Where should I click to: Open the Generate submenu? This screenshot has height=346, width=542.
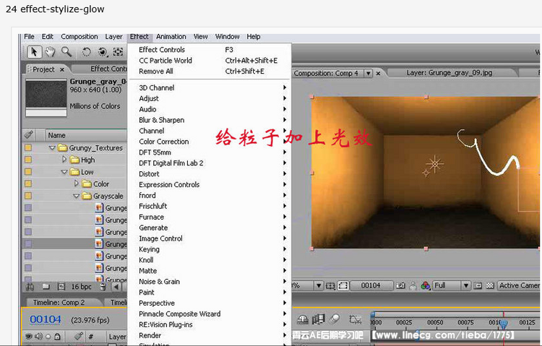pyautogui.click(x=209, y=228)
